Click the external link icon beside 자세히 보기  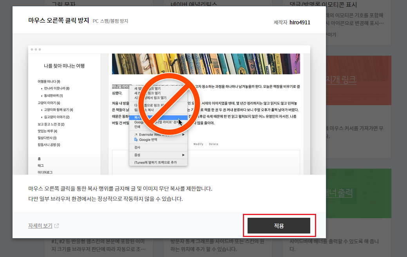point(56,226)
